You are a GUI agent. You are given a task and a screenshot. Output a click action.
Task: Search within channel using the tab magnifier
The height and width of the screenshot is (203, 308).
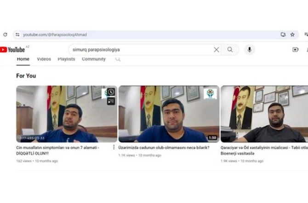click(118, 59)
